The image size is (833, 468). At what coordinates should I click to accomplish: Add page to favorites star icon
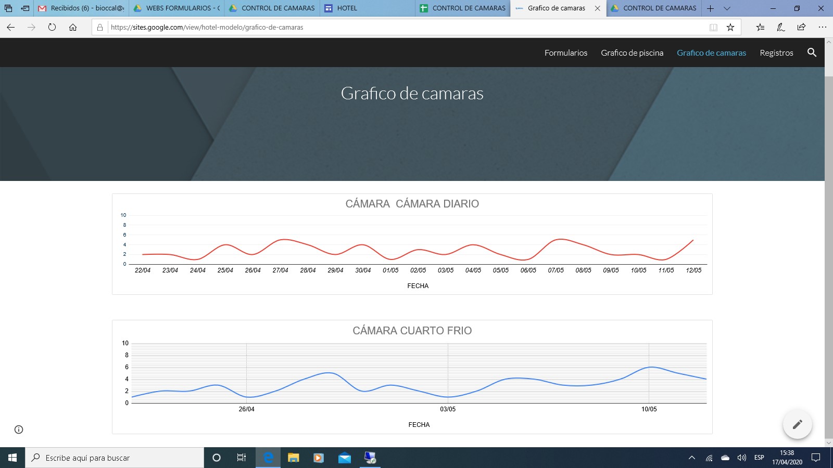click(x=730, y=28)
